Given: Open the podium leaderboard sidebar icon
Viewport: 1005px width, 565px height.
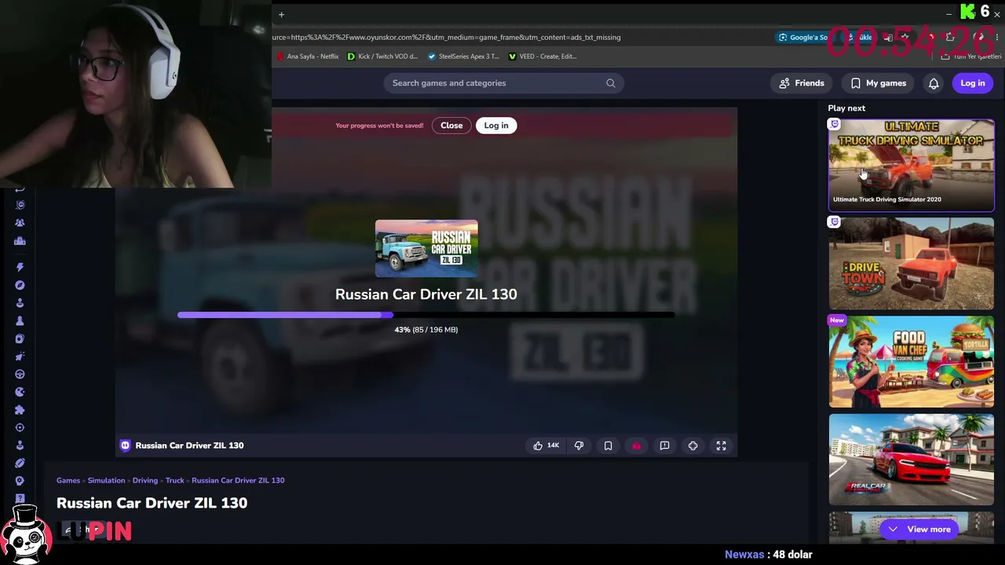Looking at the screenshot, I should coord(20,241).
